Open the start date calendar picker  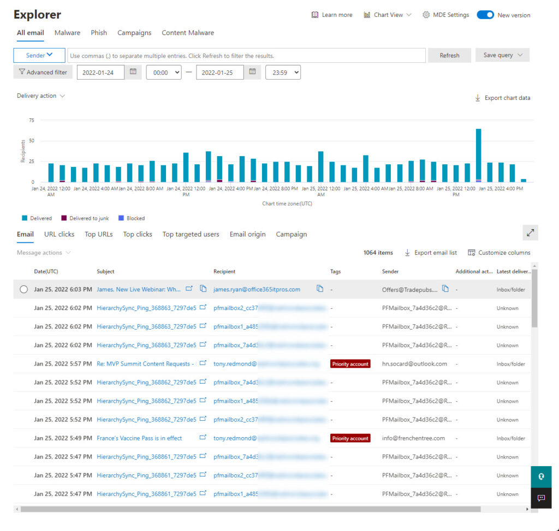coord(133,71)
